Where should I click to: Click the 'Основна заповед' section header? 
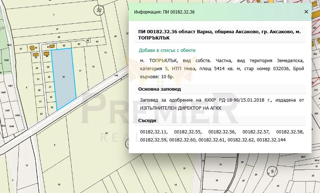click(x=159, y=89)
